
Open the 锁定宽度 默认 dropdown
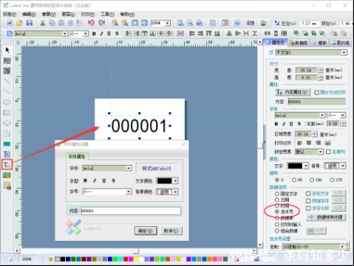[320, 152]
